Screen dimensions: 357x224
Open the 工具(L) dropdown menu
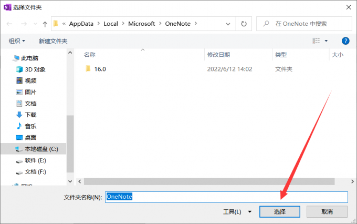pyautogui.click(x=237, y=212)
